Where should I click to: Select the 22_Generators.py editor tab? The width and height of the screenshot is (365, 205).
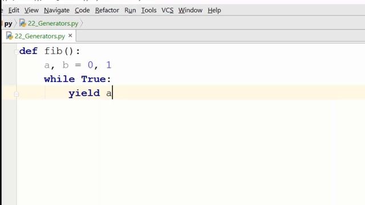(x=39, y=36)
